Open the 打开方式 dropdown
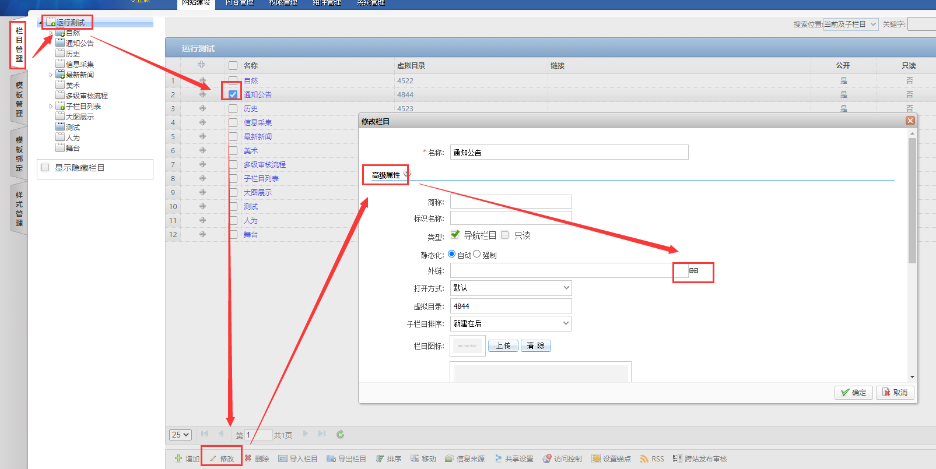The image size is (936, 469). (510, 288)
